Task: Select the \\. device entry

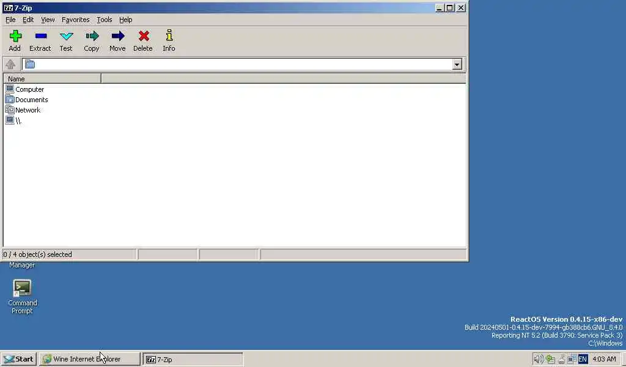Action: pyautogui.click(x=13, y=120)
